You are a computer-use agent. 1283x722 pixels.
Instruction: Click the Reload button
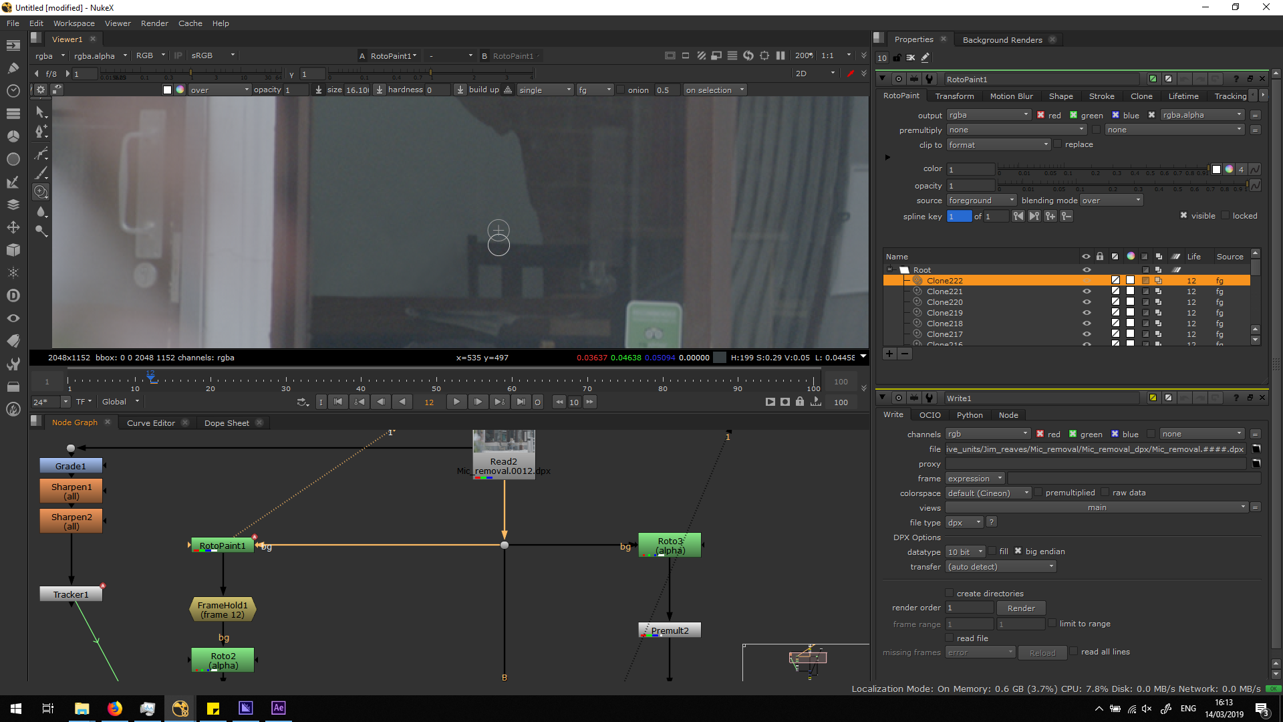click(1042, 652)
